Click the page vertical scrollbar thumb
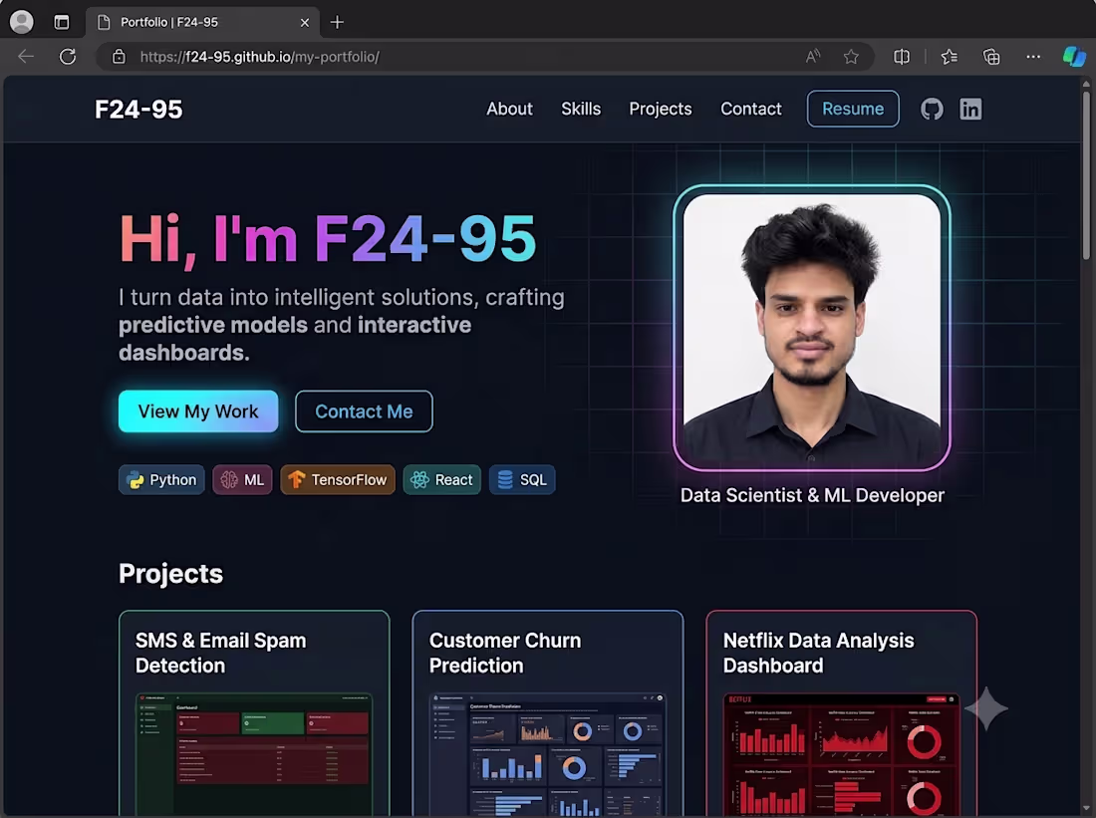The height and width of the screenshot is (818, 1096). (x=1086, y=174)
